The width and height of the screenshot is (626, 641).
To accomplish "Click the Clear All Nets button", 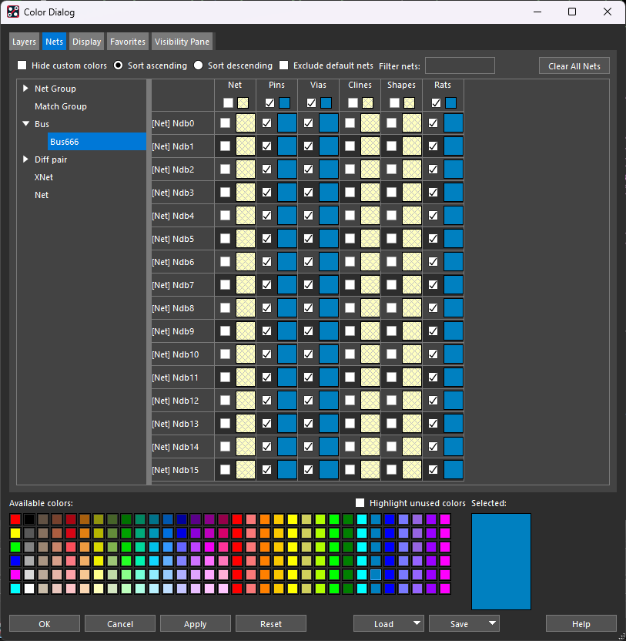I will (574, 66).
